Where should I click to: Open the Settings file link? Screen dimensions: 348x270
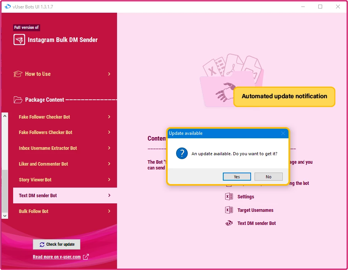tap(246, 196)
